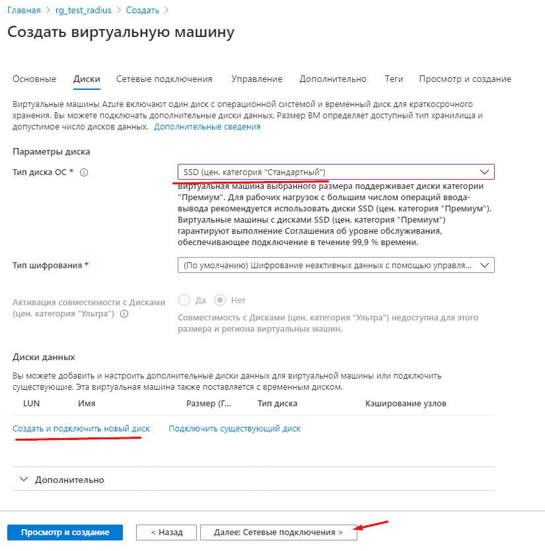Click "Создать и подключить новый диск" link
Screen dimensions: 545x551
click(81, 428)
